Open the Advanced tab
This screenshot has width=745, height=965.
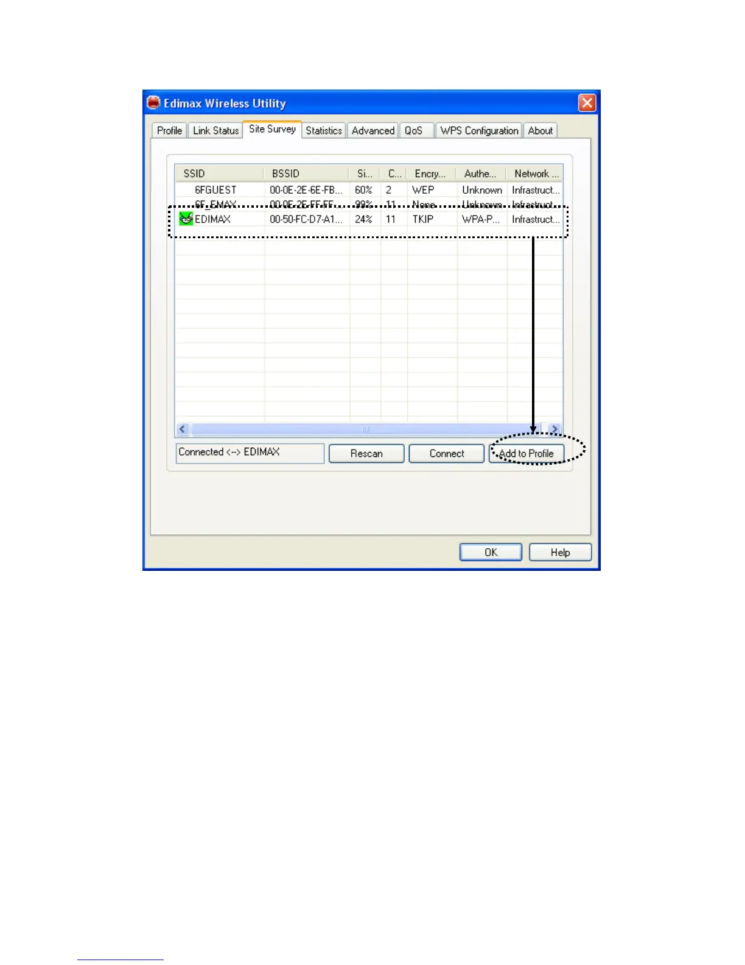(x=373, y=130)
